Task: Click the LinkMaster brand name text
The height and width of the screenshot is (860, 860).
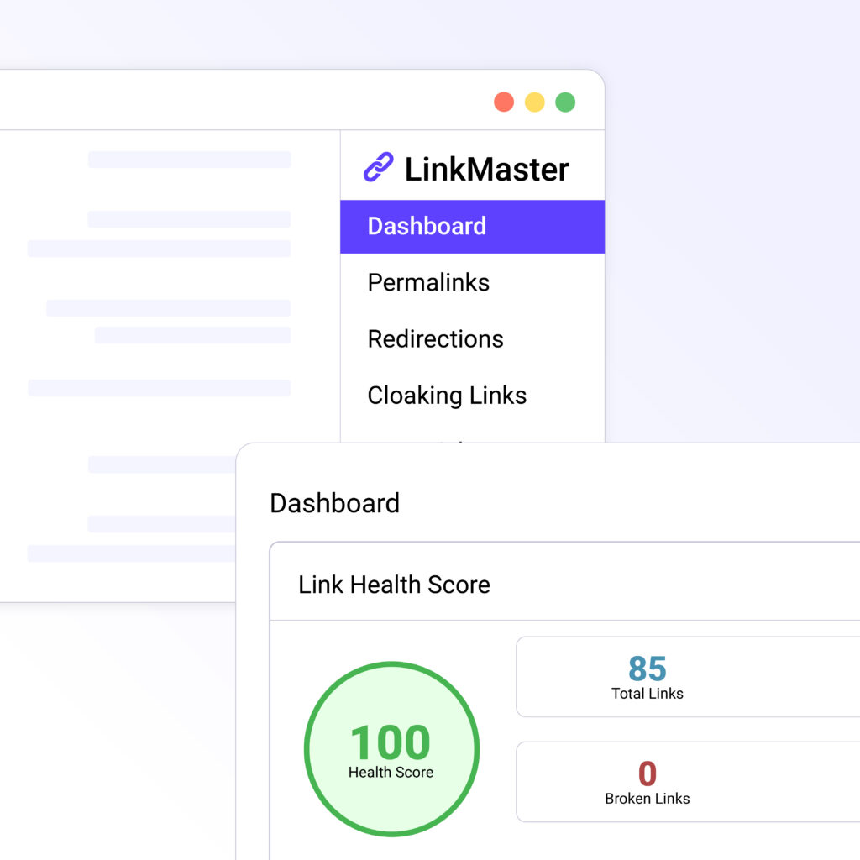Action: [x=486, y=170]
